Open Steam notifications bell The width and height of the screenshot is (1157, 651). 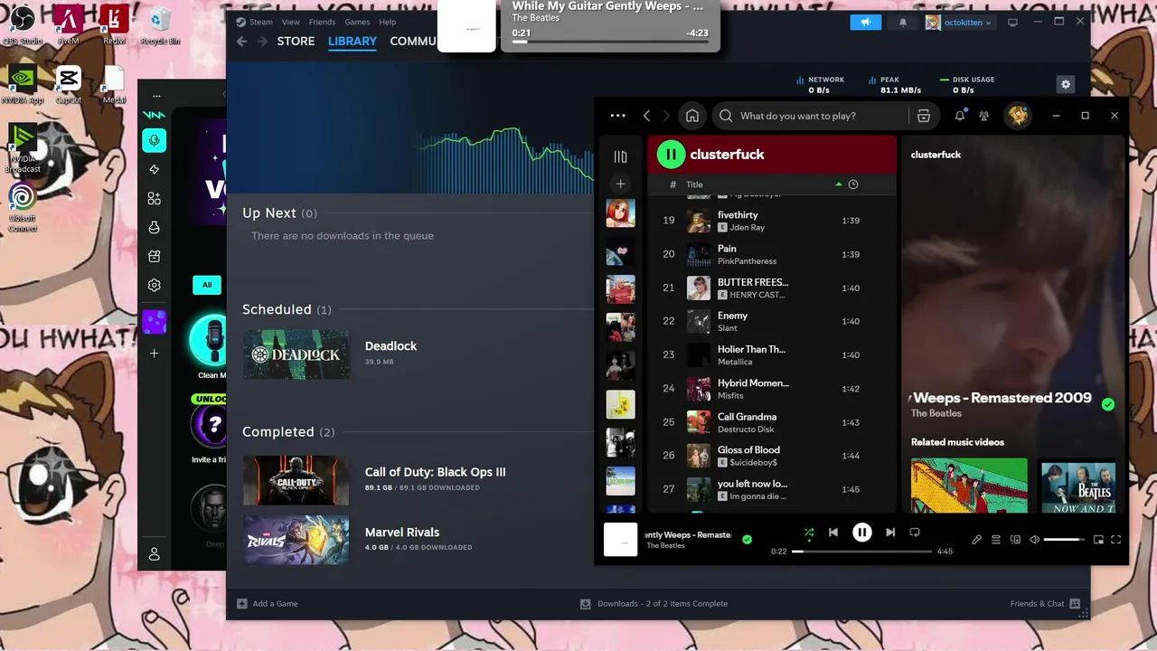tap(902, 22)
